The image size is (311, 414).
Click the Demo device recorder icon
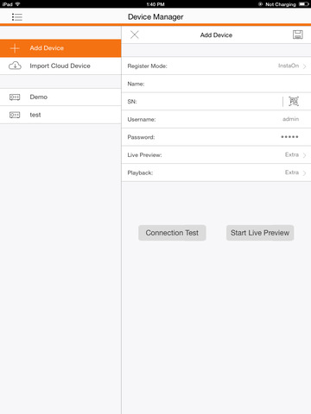15,97
